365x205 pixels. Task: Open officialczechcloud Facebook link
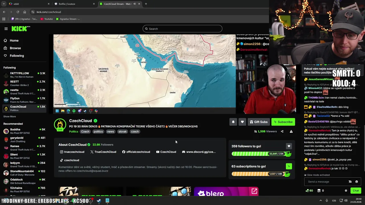coord(136,152)
